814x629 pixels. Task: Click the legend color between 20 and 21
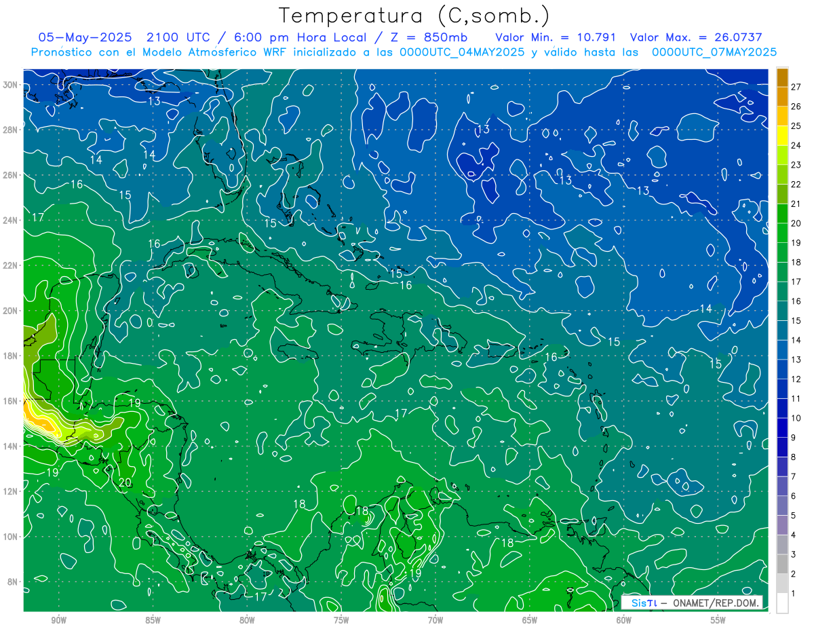782,214
